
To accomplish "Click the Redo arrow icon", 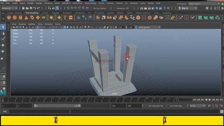I will 38,8.
